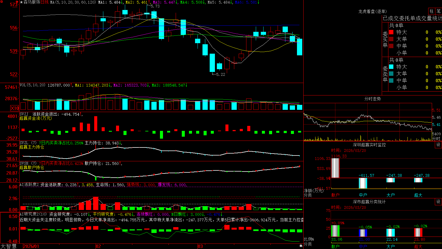Click the 已成交委托单成交量统计 header

tap(412, 18)
